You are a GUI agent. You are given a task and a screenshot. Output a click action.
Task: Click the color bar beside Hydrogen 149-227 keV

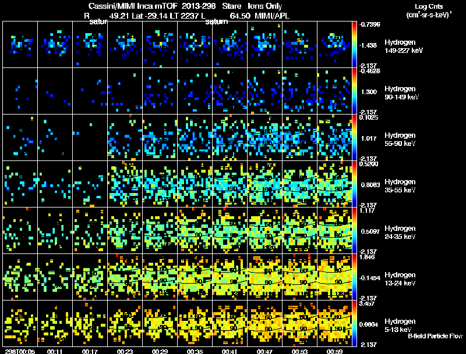tap(354, 44)
